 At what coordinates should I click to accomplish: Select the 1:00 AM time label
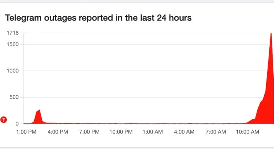[x=153, y=132]
